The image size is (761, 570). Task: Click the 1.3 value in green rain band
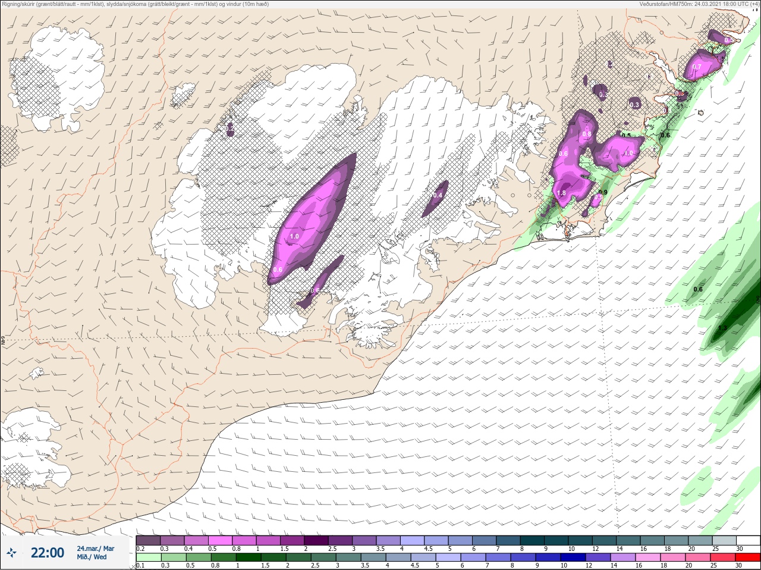click(722, 328)
